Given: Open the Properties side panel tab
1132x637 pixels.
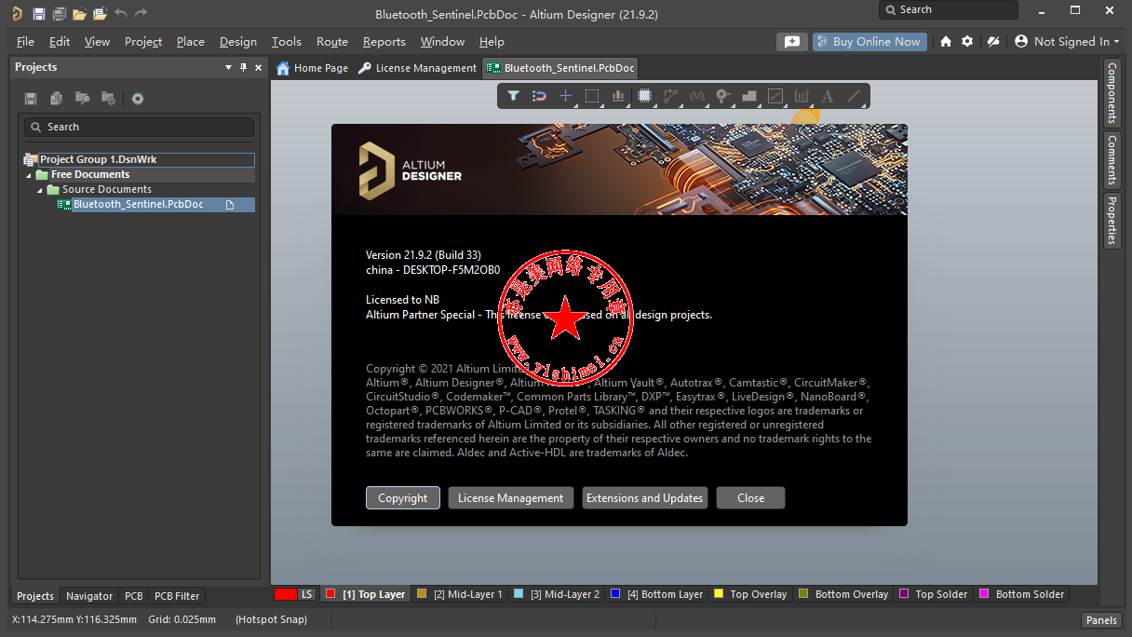Looking at the screenshot, I should coord(1112,221).
